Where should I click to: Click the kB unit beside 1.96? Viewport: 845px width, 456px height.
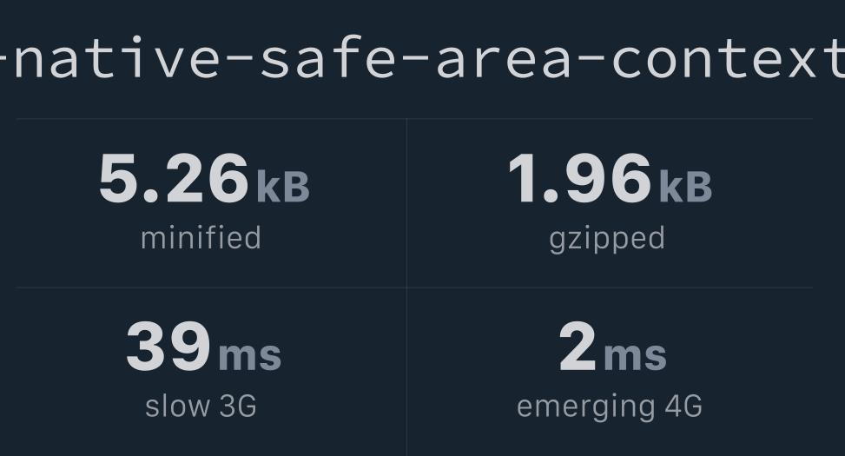tap(685, 186)
